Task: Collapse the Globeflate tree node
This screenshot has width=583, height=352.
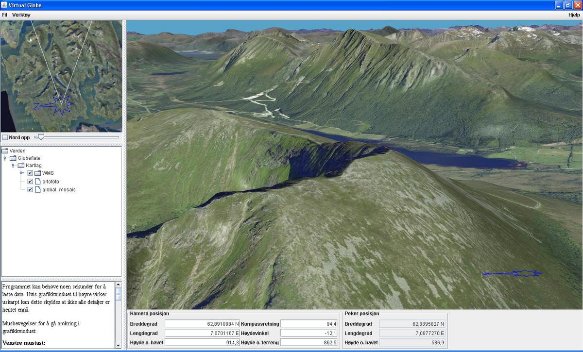Action: 5,158
